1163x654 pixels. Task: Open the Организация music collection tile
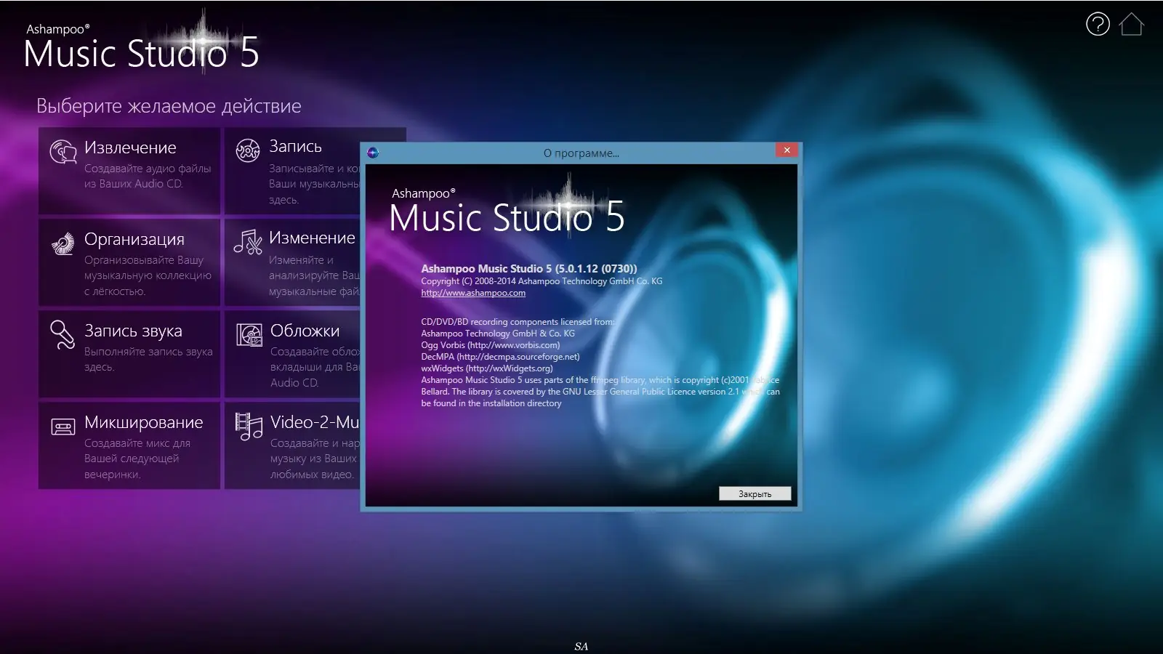(129, 262)
